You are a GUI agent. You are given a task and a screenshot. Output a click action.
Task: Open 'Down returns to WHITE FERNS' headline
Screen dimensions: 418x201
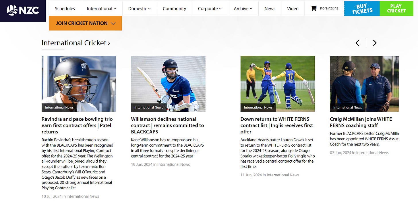[277, 125]
